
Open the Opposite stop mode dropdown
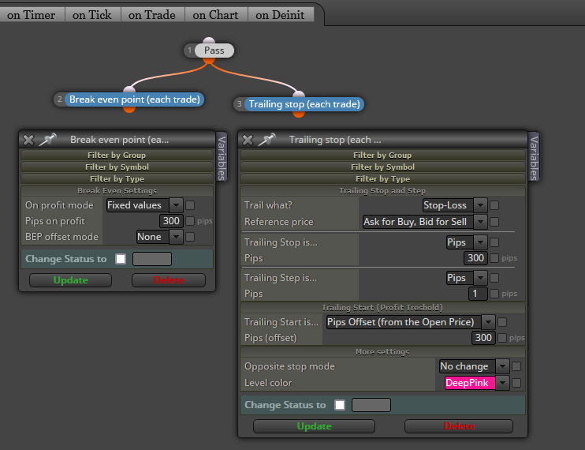tap(474, 366)
